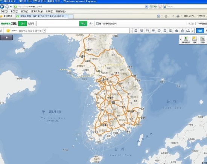
Task: Focus the Naver map search input field
Action: 58,23
